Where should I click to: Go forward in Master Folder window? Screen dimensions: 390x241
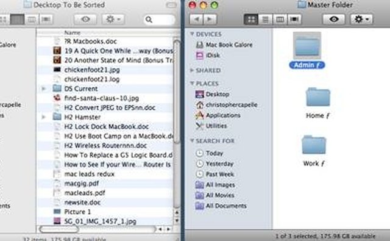pos(210,19)
